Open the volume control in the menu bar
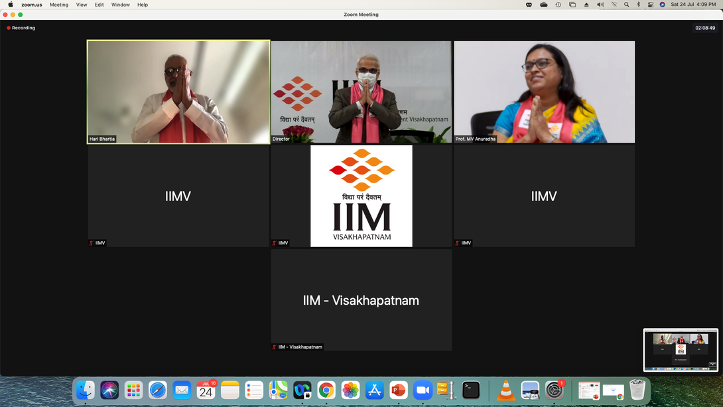 pyautogui.click(x=600, y=5)
